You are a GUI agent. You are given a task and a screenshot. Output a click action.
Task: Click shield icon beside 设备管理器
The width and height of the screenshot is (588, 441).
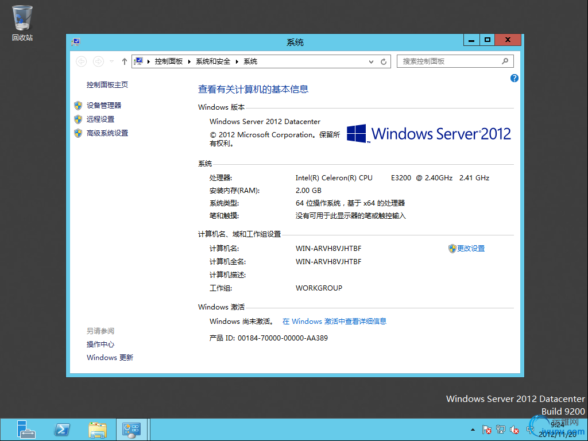pyautogui.click(x=78, y=106)
